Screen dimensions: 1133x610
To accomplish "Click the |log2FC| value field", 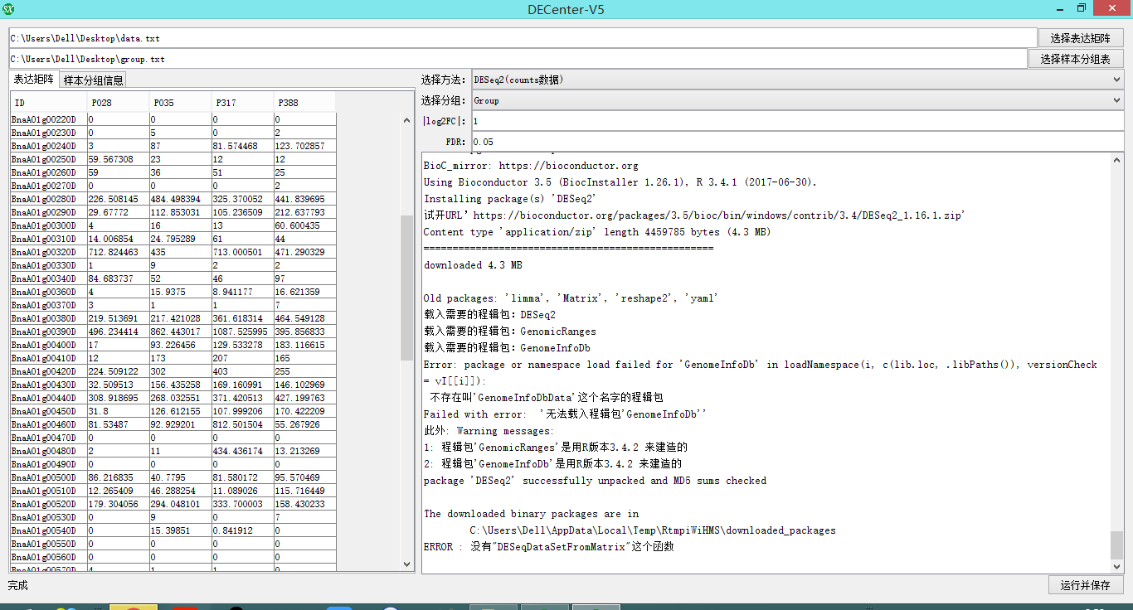I will tap(797, 121).
